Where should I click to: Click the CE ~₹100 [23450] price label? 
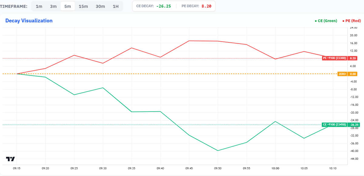(334, 125)
